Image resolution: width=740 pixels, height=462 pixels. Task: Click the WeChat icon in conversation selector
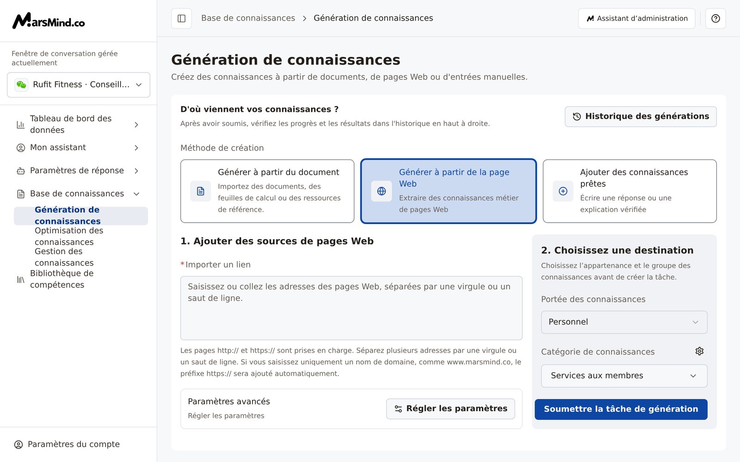[x=21, y=85]
